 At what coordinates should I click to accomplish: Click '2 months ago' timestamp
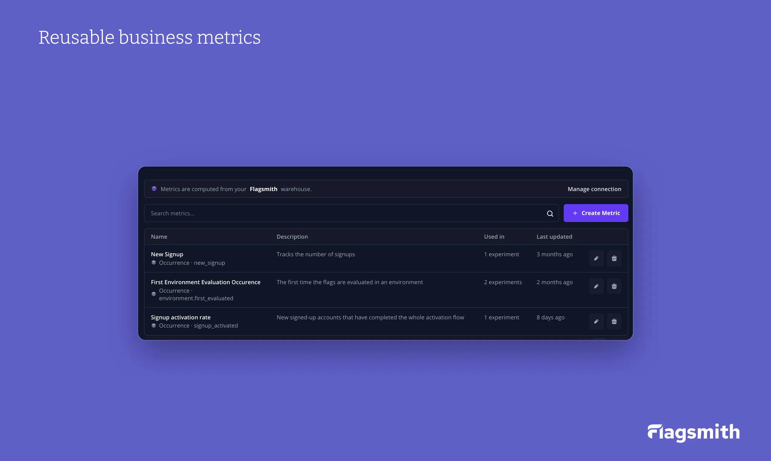point(554,282)
